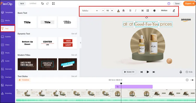The image size is (196, 103).
Task: Skip to the next scene
Action: pyautogui.click(x=154, y=72)
